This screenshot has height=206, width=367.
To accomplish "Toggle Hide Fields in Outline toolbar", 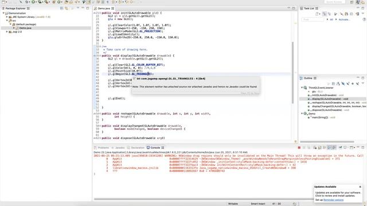I will [x=343, y=84].
